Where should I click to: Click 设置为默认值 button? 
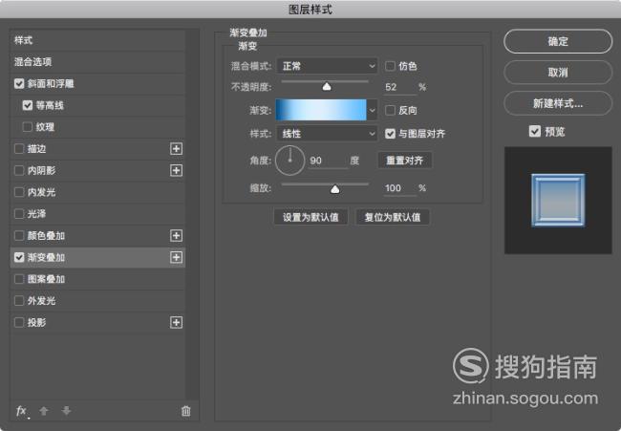310,217
